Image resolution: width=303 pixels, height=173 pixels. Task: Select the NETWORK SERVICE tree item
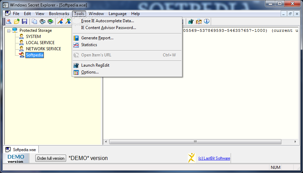(44, 49)
